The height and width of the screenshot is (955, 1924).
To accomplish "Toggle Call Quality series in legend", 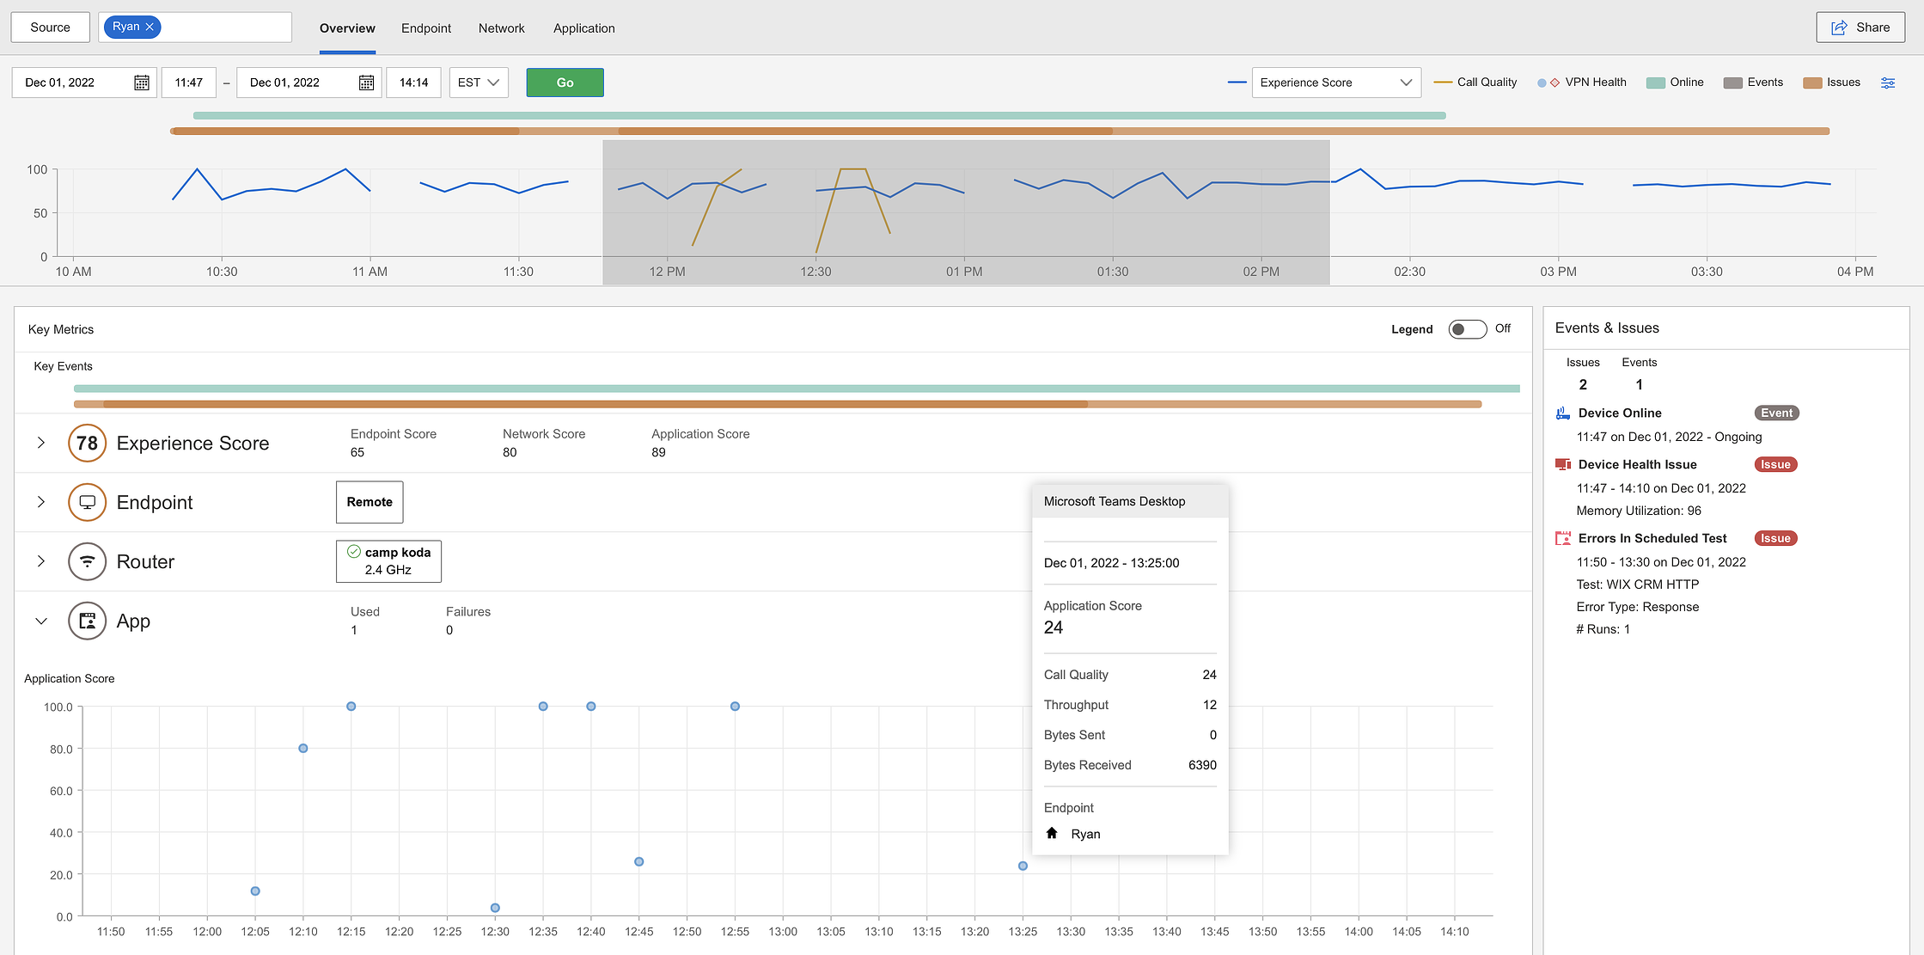I will click(1475, 83).
